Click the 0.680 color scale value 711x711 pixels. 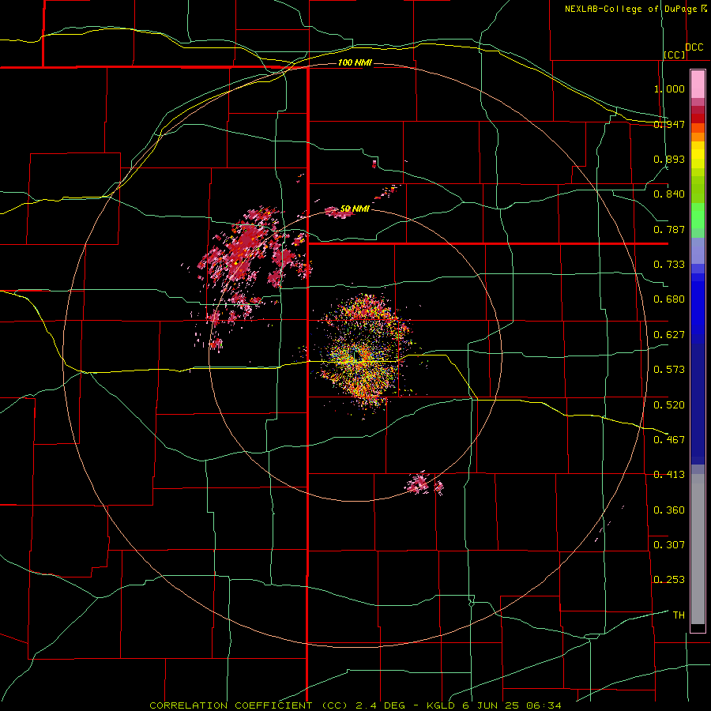pyautogui.click(x=669, y=299)
